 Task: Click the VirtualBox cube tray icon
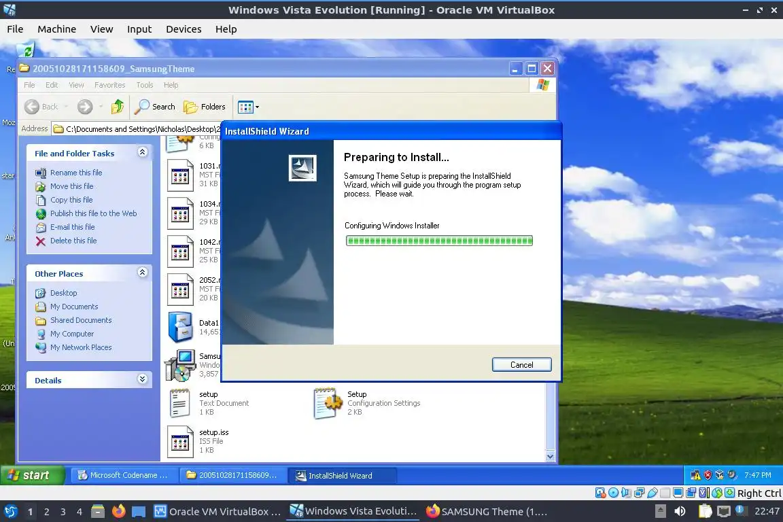[720, 475]
